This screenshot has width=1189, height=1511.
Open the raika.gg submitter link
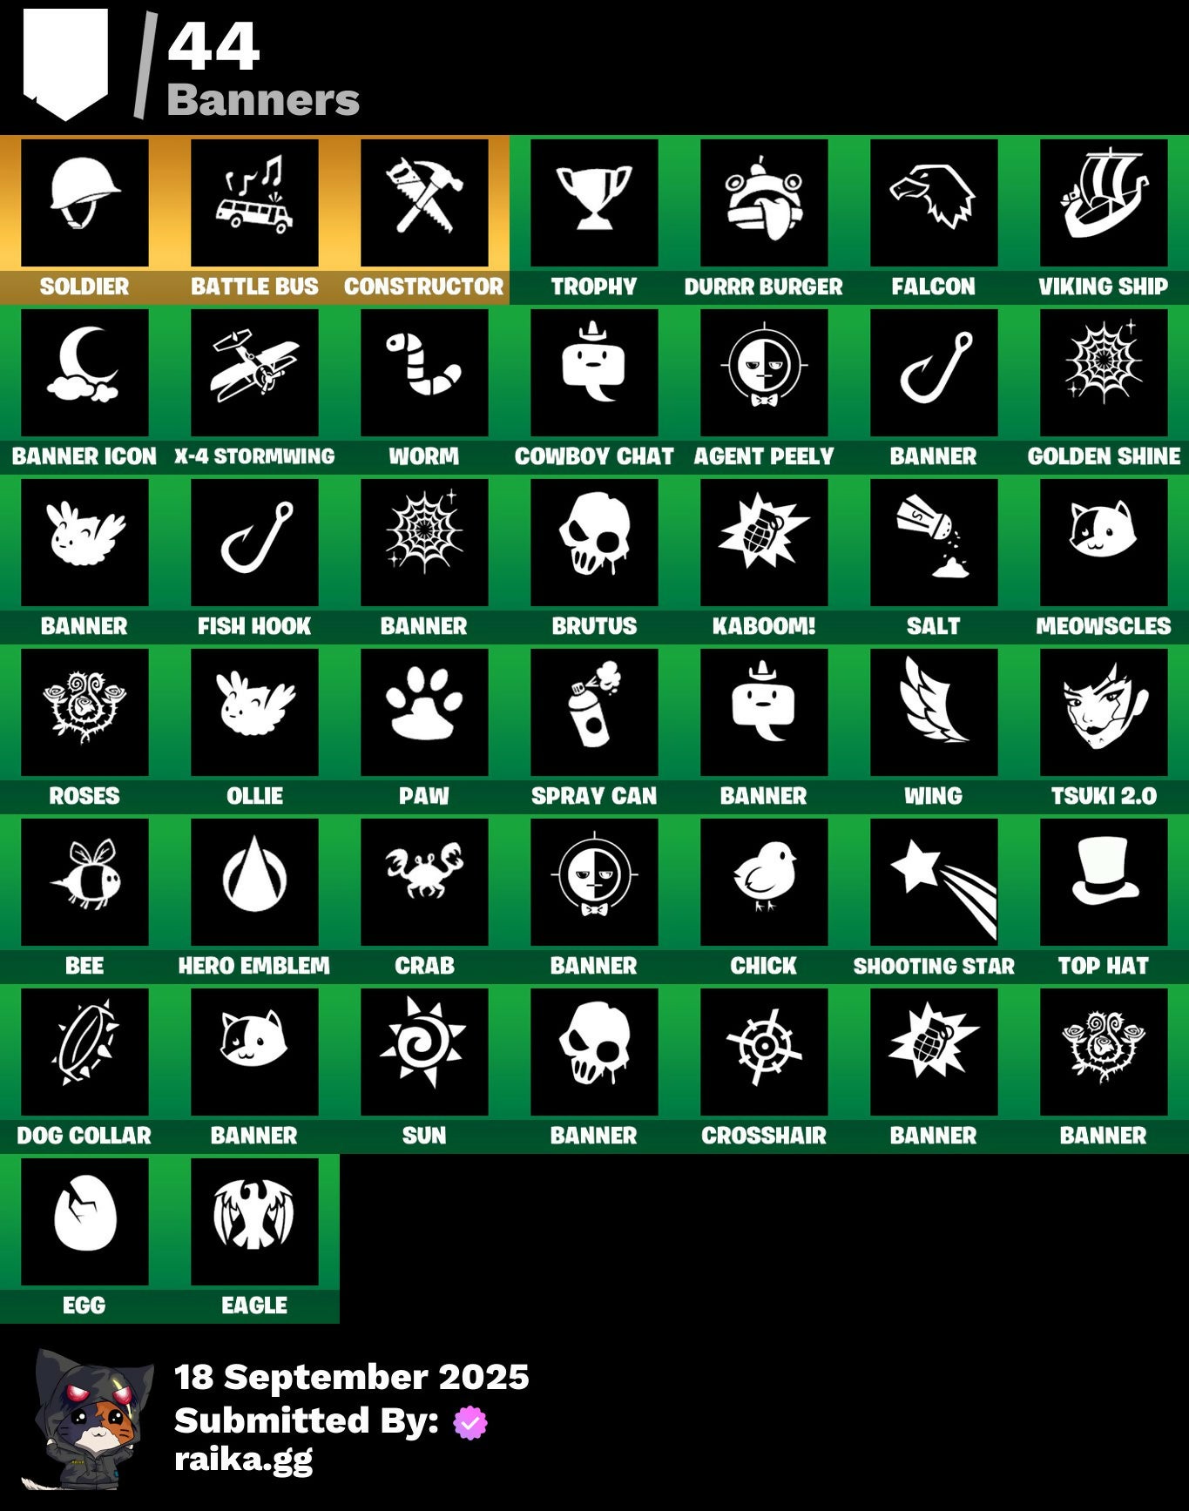(244, 1460)
